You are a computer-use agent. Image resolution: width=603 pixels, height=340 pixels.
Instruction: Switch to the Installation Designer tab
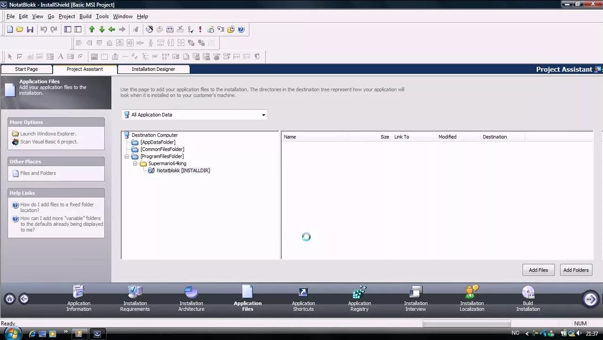(x=153, y=69)
